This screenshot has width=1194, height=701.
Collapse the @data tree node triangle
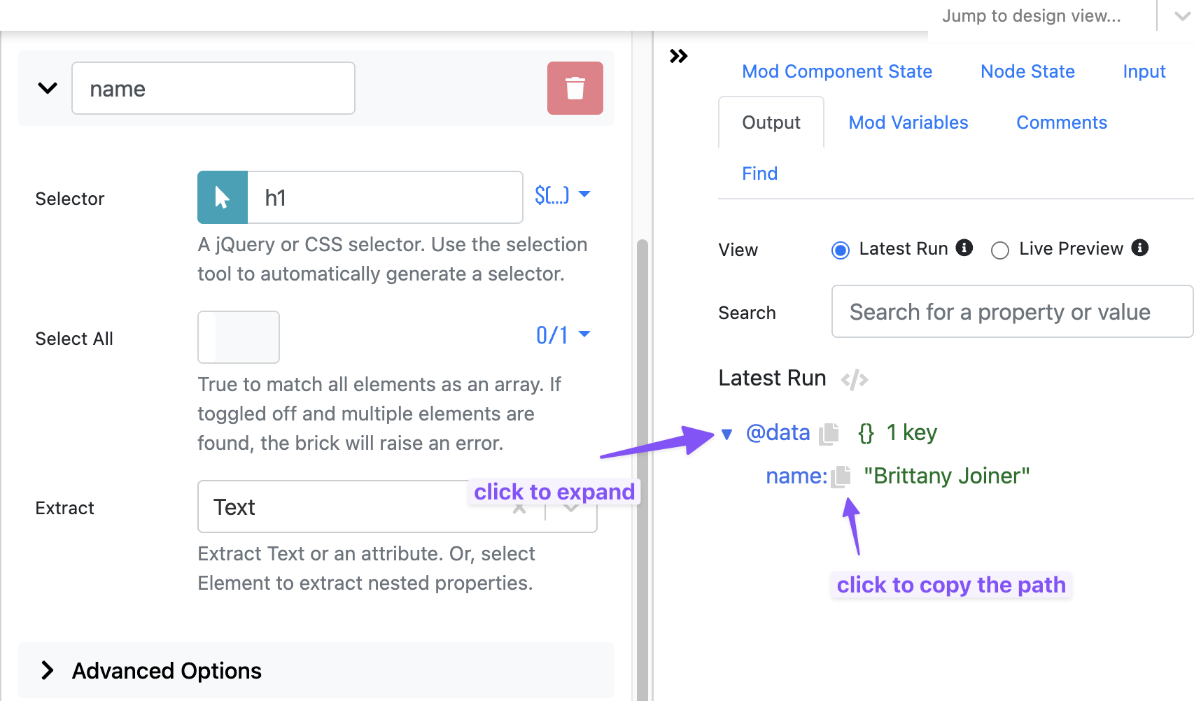point(726,434)
